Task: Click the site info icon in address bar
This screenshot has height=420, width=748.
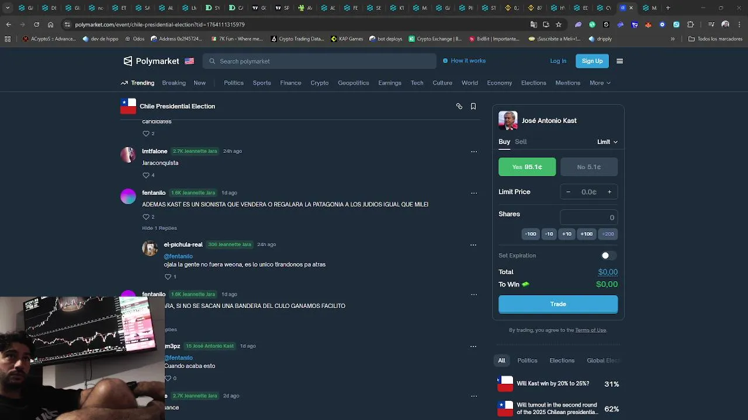Action: pos(68,24)
